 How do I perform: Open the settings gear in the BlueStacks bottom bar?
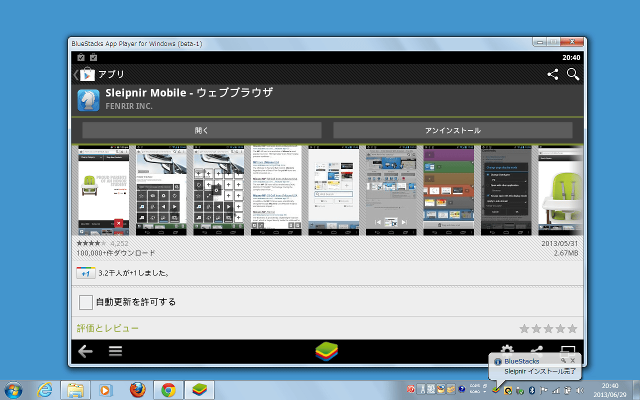(x=507, y=350)
